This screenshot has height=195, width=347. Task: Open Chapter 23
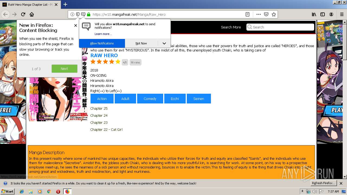click(99, 122)
